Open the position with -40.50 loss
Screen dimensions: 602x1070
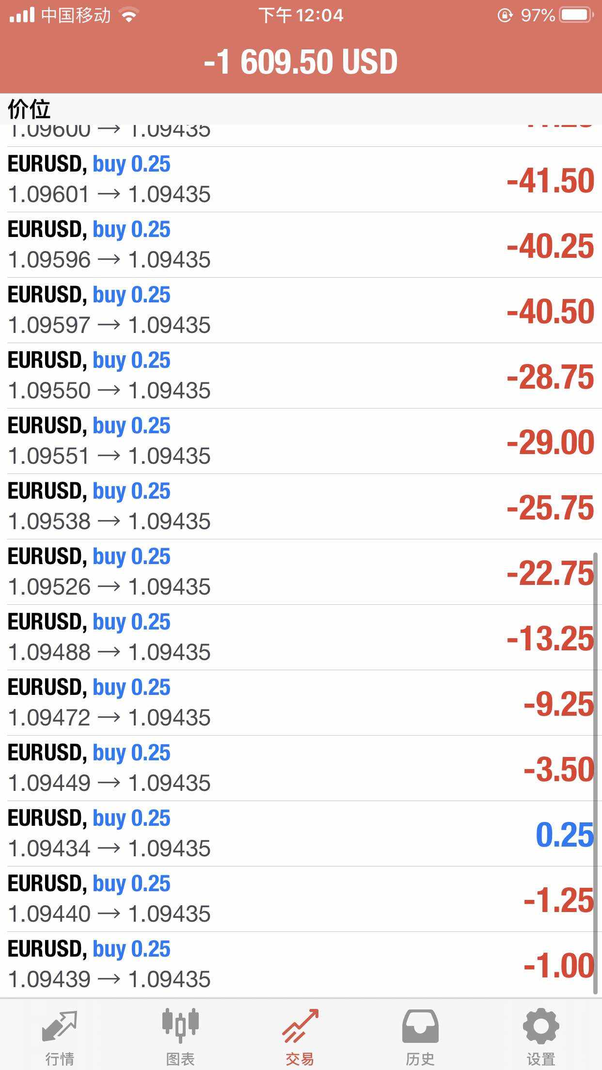pos(301,310)
